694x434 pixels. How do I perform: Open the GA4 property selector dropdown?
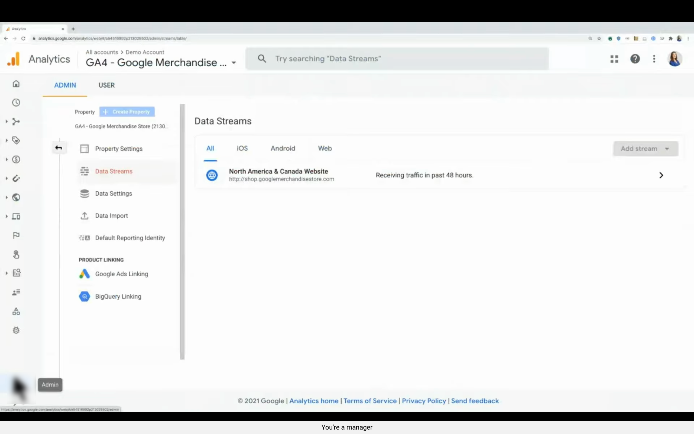[234, 63]
